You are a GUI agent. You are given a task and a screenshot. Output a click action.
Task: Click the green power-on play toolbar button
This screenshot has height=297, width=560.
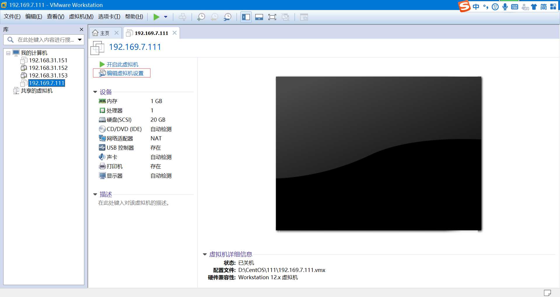coord(156,17)
